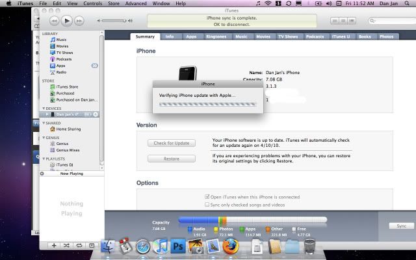Click the orange Other legend swatch
Screen dimensions: 416x260
268,229
